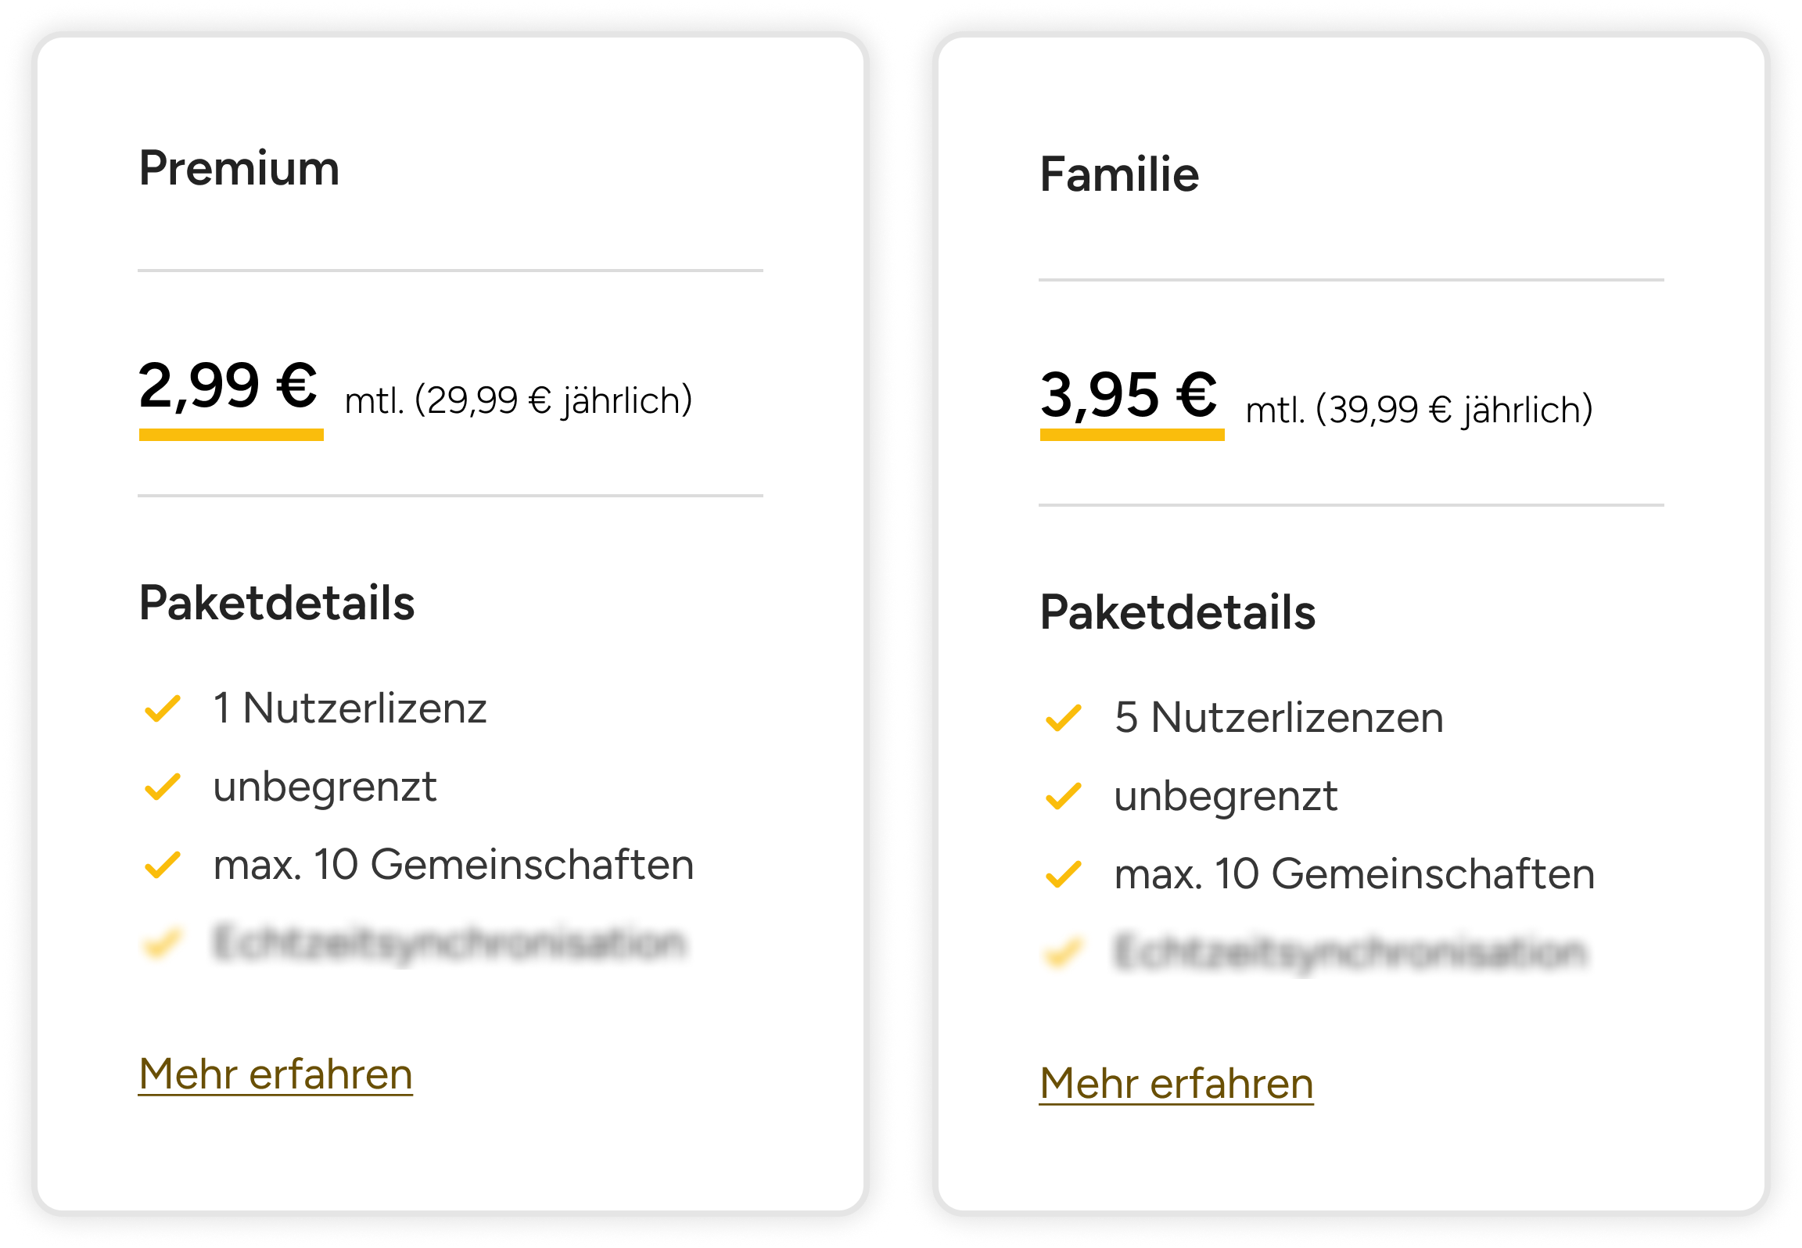
Task: Click the Premium card's unbegrenzt checkmark
Action: [163, 787]
